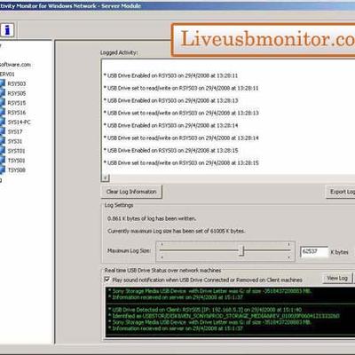The width and height of the screenshot is (355, 355).
Task: Click the blue info toolbar icon
Action: click(7, 30)
